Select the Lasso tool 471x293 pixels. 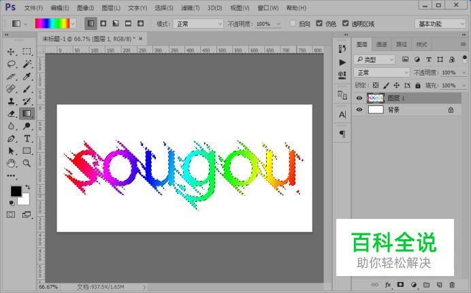click(x=11, y=64)
